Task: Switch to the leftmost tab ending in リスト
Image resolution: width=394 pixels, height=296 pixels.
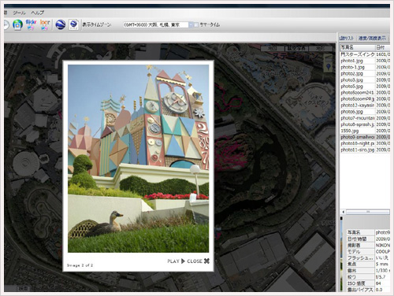Action: coord(347,38)
